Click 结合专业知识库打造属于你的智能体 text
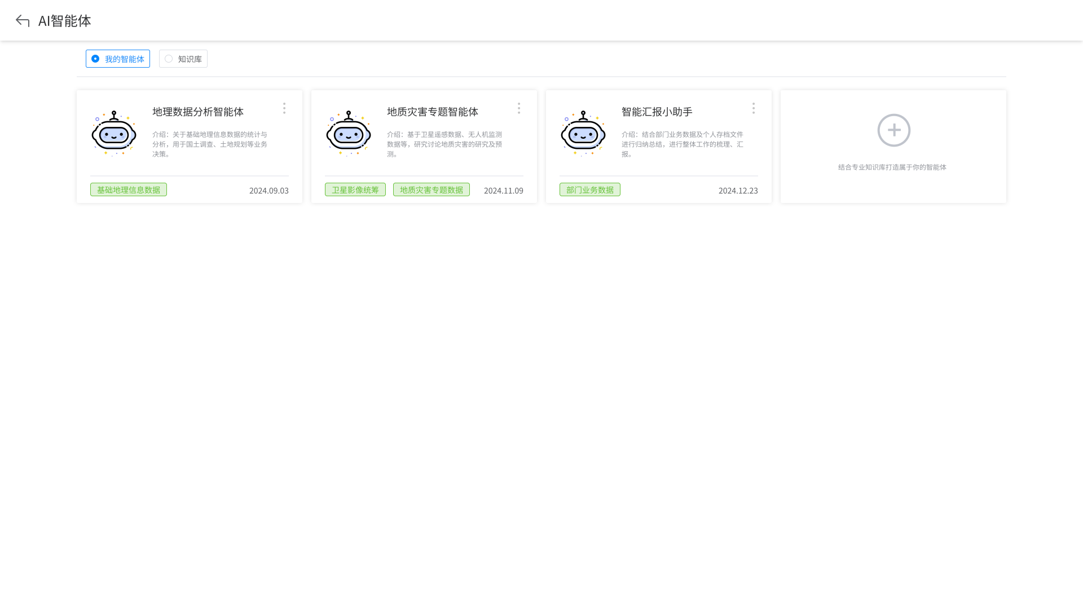1083x609 pixels. tap(892, 167)
